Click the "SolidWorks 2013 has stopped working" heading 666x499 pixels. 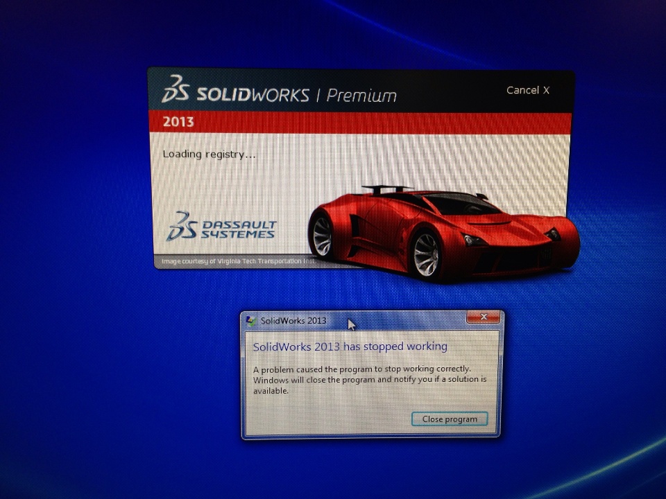click(350, 347)
